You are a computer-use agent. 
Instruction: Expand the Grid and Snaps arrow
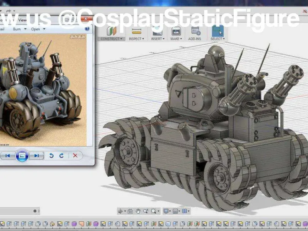tap(179, 211)
